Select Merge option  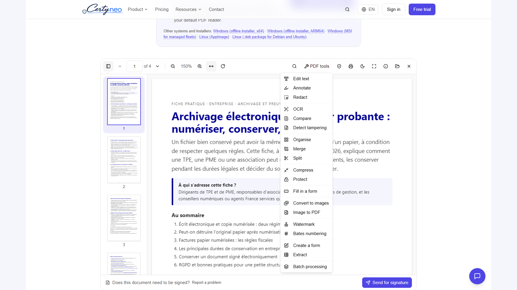(306, 149)
